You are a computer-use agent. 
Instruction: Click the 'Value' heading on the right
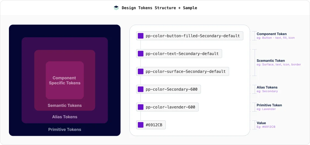[261, 123]
